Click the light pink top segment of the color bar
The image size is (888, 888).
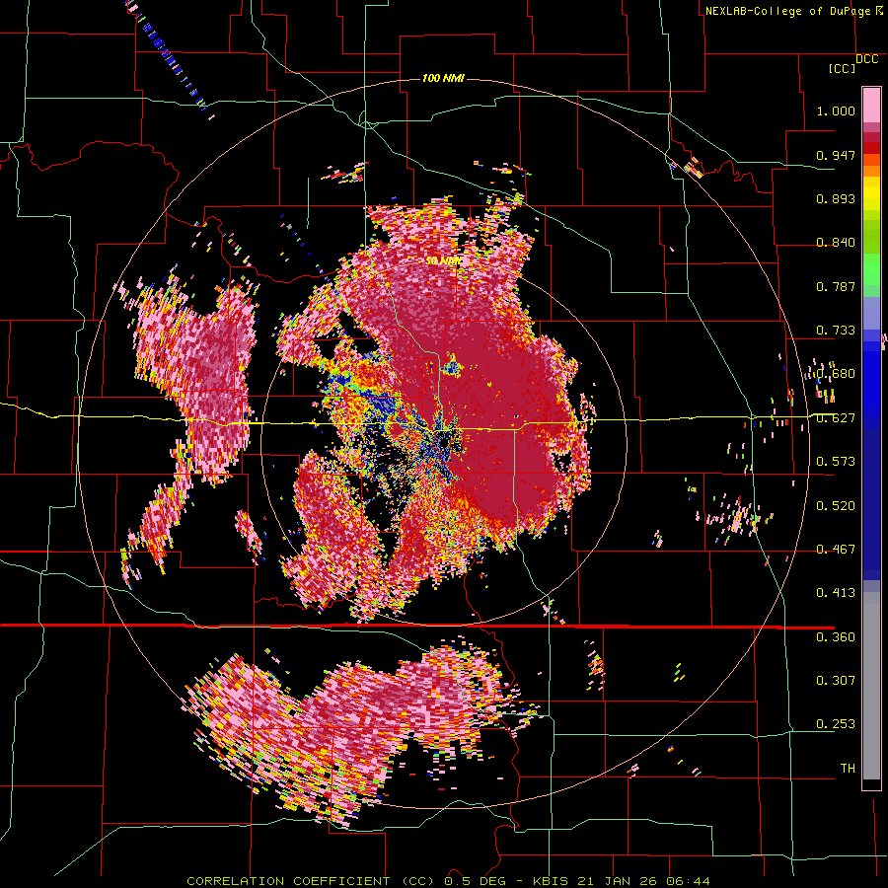coord(871,105)
